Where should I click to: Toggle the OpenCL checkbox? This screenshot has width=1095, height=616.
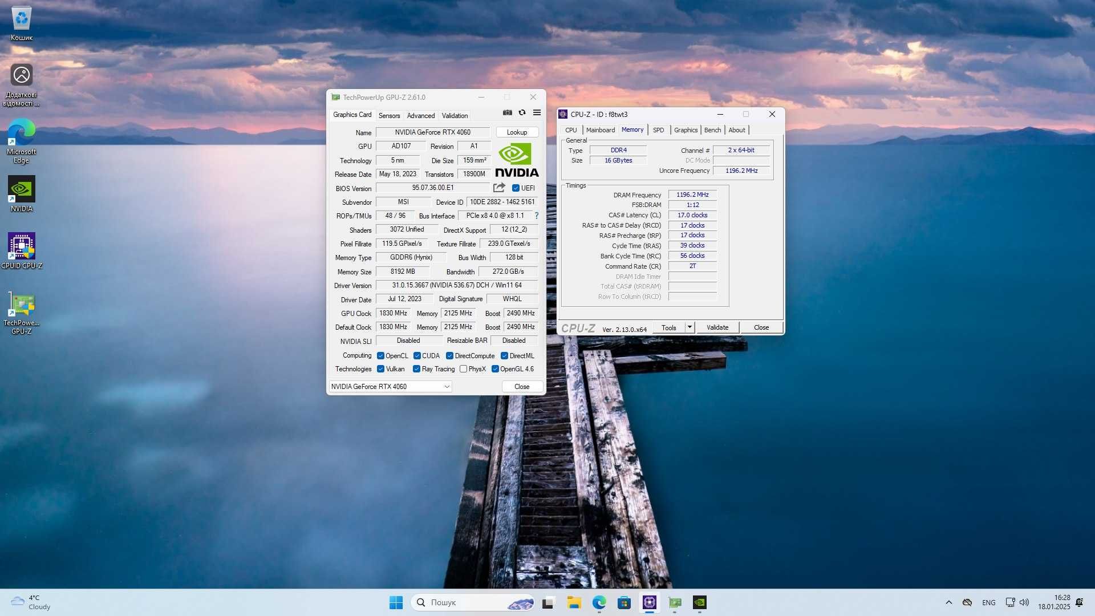380,356
